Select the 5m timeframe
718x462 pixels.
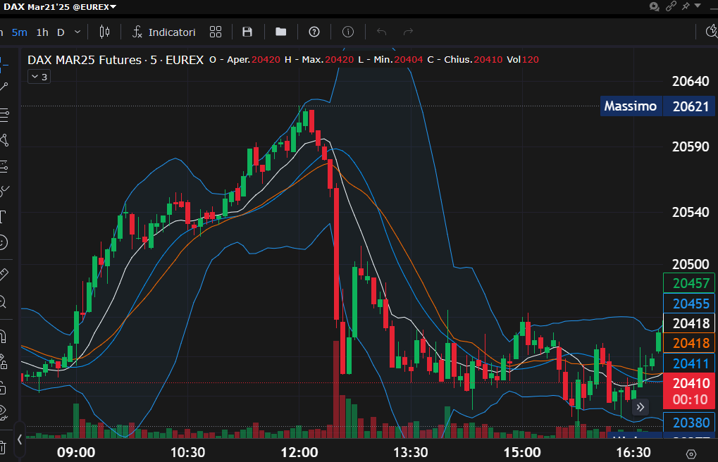20,32
